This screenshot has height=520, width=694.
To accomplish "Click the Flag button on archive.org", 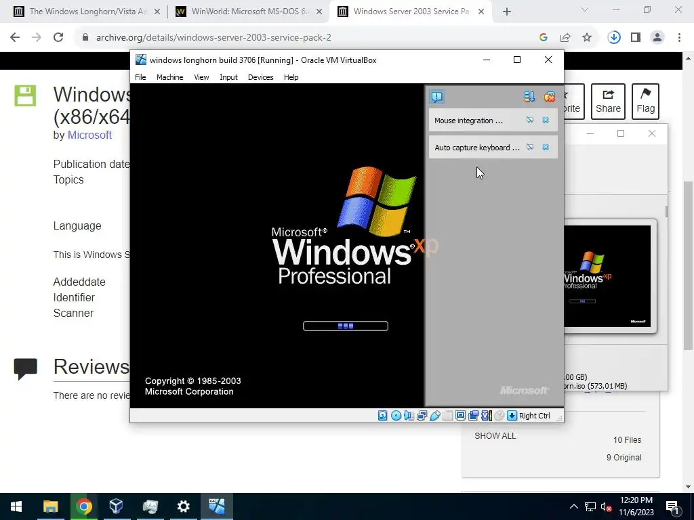I will pyautogui.click(x=646, y=102).
